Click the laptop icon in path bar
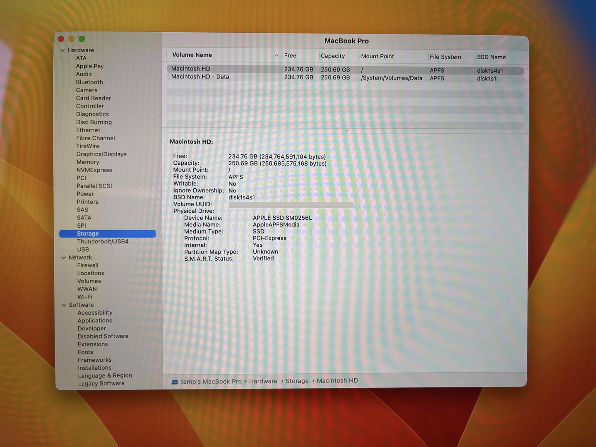Image resolution: width=596 pixels, height=447 pixels. coord(174,382)
